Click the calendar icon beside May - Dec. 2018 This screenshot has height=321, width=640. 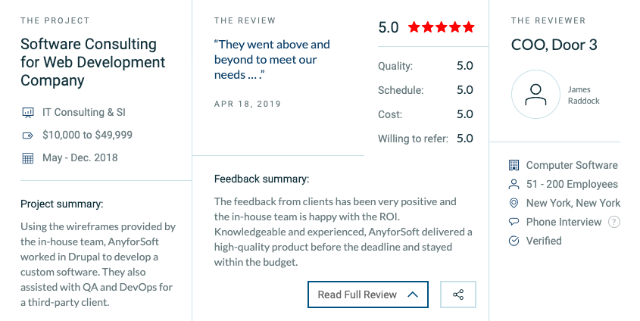tap(28, 158)
